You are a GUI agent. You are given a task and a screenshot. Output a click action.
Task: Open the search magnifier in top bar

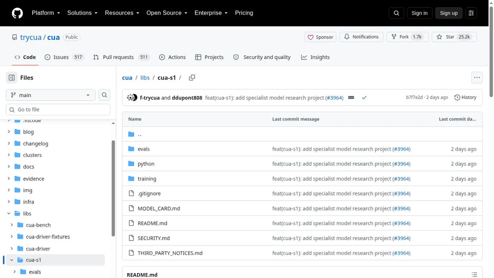[x=396, y=13]
